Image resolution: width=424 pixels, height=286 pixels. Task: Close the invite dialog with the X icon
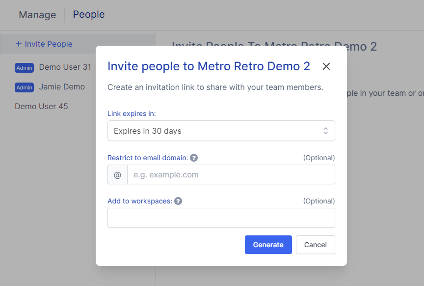[326, 66]
